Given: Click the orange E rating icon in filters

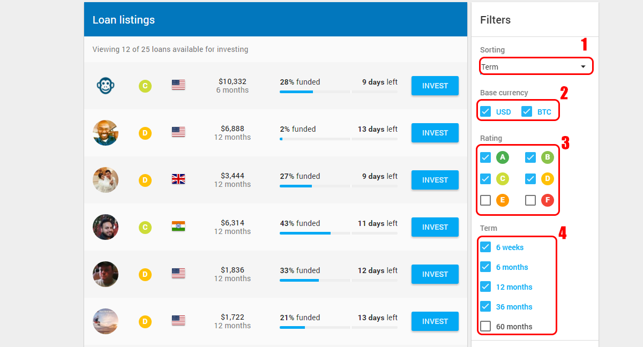Looking at the screenshot, I should (x=502, y=200).
